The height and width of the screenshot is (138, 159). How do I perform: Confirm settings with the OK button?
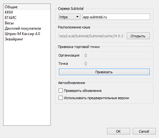point(118,131)
